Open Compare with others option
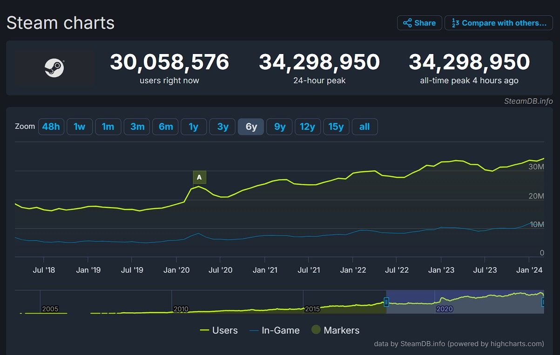 click(499, 23)
